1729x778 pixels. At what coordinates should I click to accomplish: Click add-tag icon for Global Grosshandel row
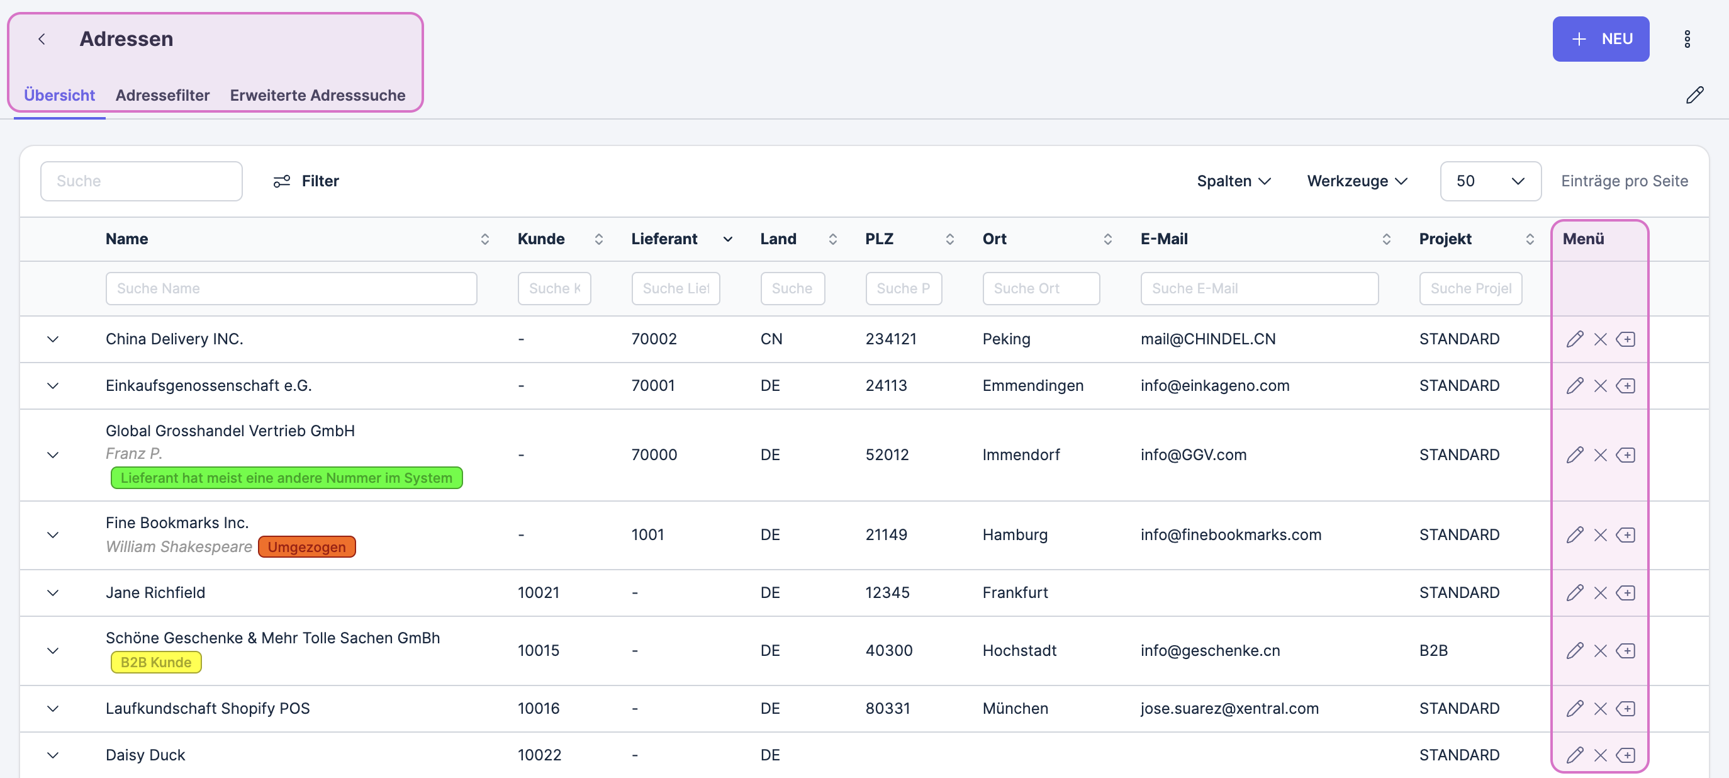coord(1626,455)
